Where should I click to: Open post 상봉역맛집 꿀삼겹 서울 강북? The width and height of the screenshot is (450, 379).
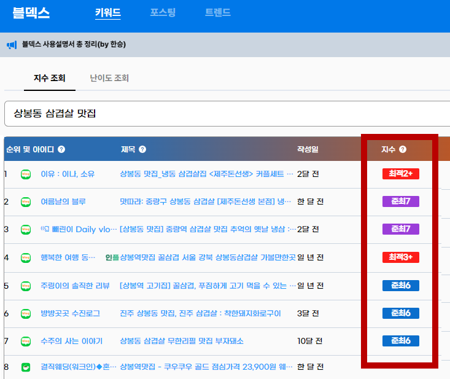[208, 257]
